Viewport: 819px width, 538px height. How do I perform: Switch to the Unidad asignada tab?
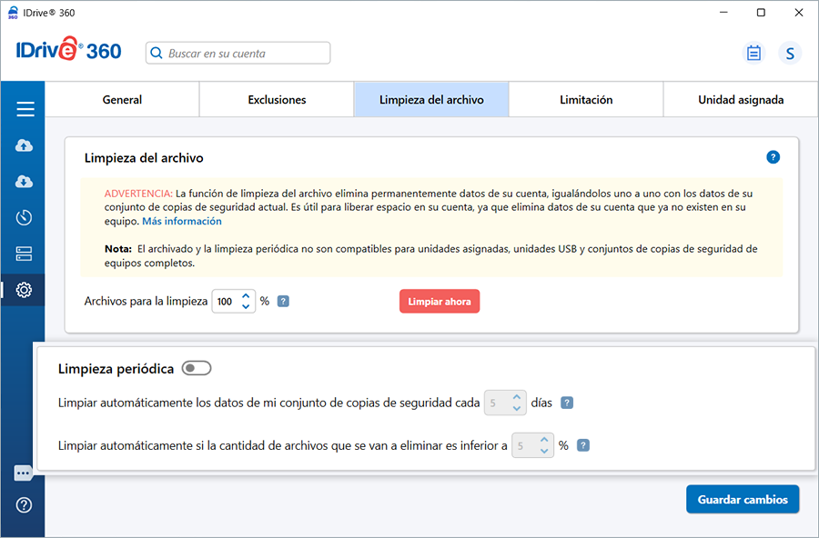pyautogui.click(x=740, y=100)
